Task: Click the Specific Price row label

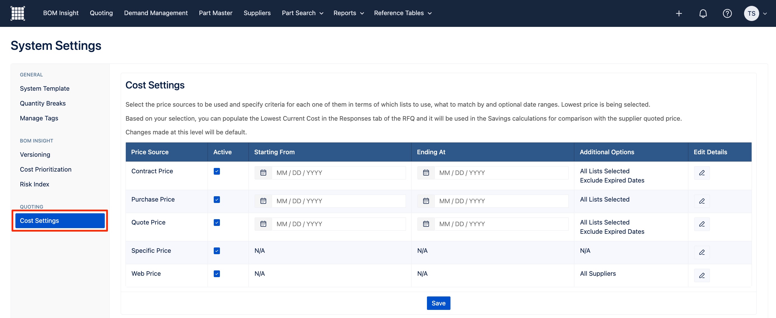Action: point(151,251)
